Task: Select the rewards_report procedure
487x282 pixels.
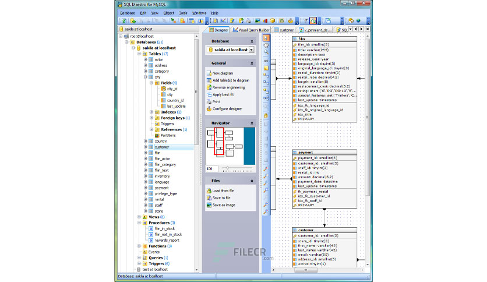Action: [167, 241]
